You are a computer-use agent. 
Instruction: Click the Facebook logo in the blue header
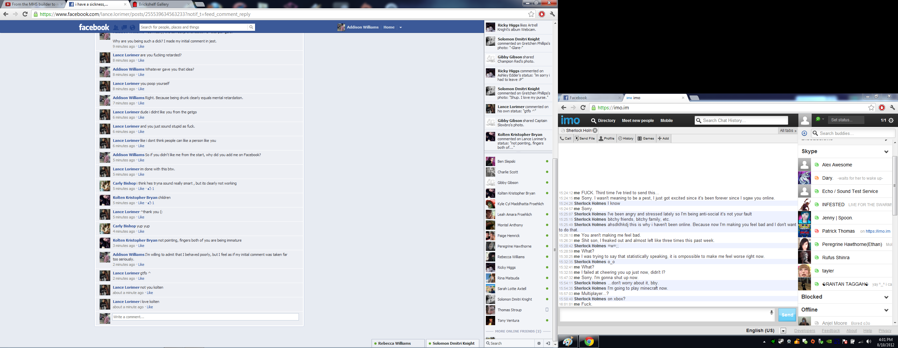[94, 27]
